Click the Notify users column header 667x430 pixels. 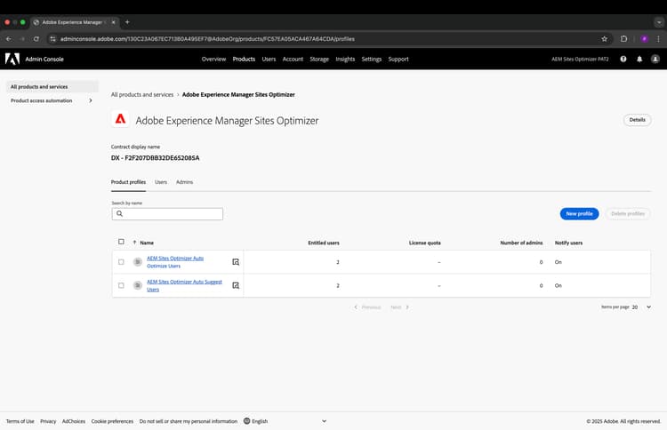click(569, 243)
